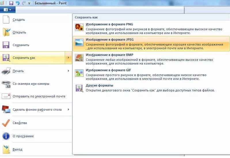Click the printer icon for Печать
This screenshot has height=158, width=230.
click(6, 71)
